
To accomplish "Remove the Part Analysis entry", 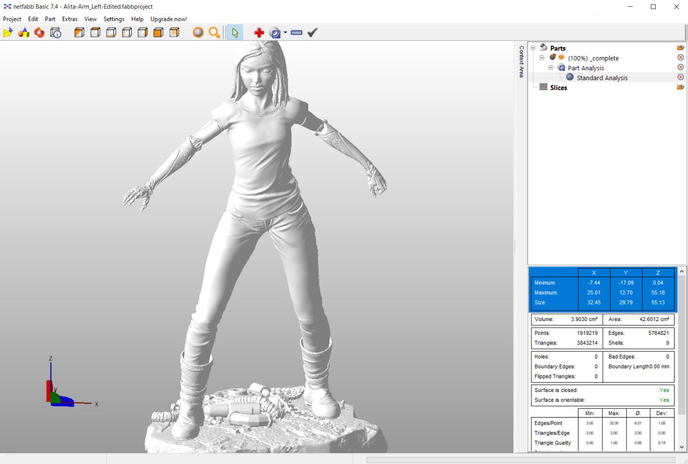I will click(x=681, y=67).
